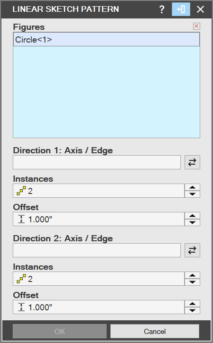Viewport: 213px width, 343px height.
Task: Increase Direction 1 Offset with up arrow
Action: point(192,216)
